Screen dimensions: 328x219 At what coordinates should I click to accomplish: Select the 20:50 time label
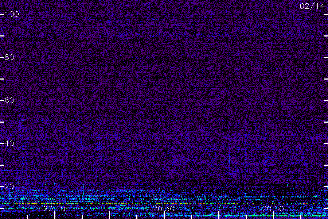[273, 209]
